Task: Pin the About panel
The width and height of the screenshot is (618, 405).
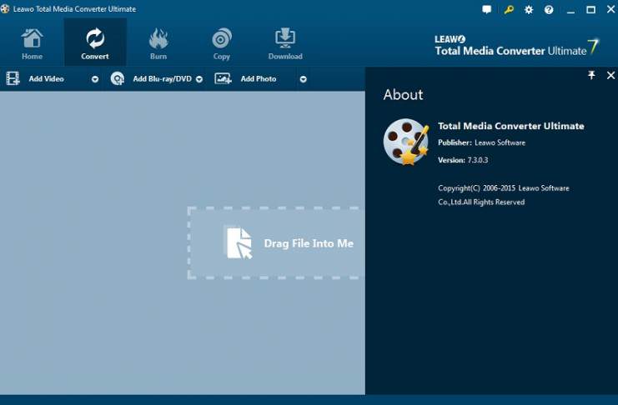Action: [x=591, y=76]
